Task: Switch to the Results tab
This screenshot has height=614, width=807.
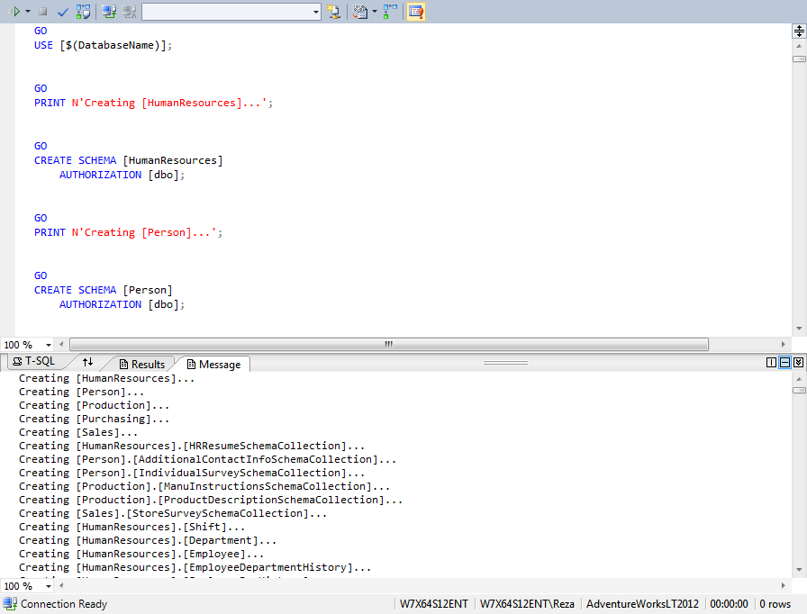Action: click(x=142, y=363)
